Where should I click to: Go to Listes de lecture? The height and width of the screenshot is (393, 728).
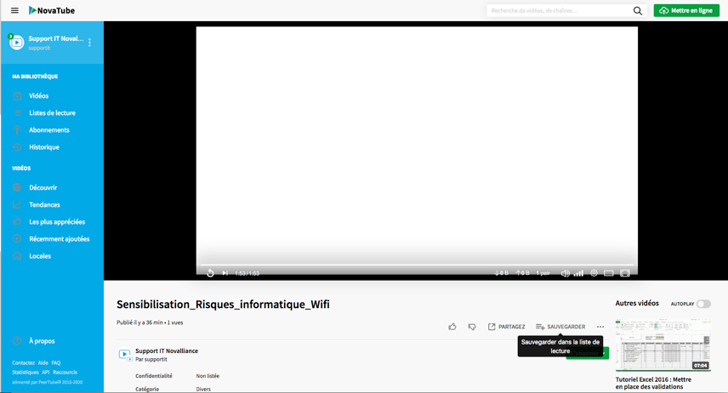point(52,113)
